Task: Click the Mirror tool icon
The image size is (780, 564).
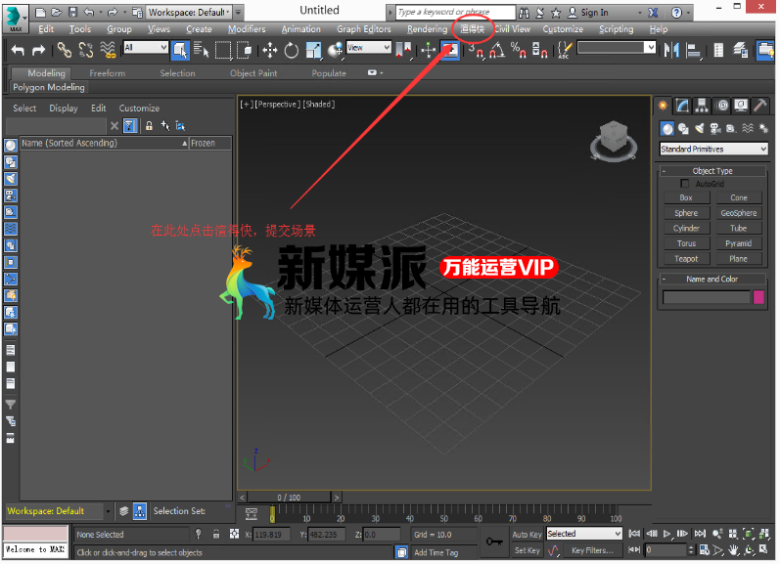Action: coord(671,50)
